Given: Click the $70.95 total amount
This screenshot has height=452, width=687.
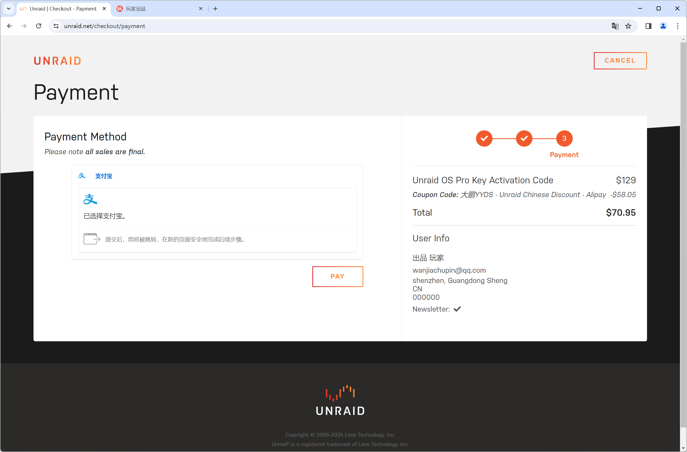Looking at the screenshot, I should pyautogui.click(x=621, y=212).
